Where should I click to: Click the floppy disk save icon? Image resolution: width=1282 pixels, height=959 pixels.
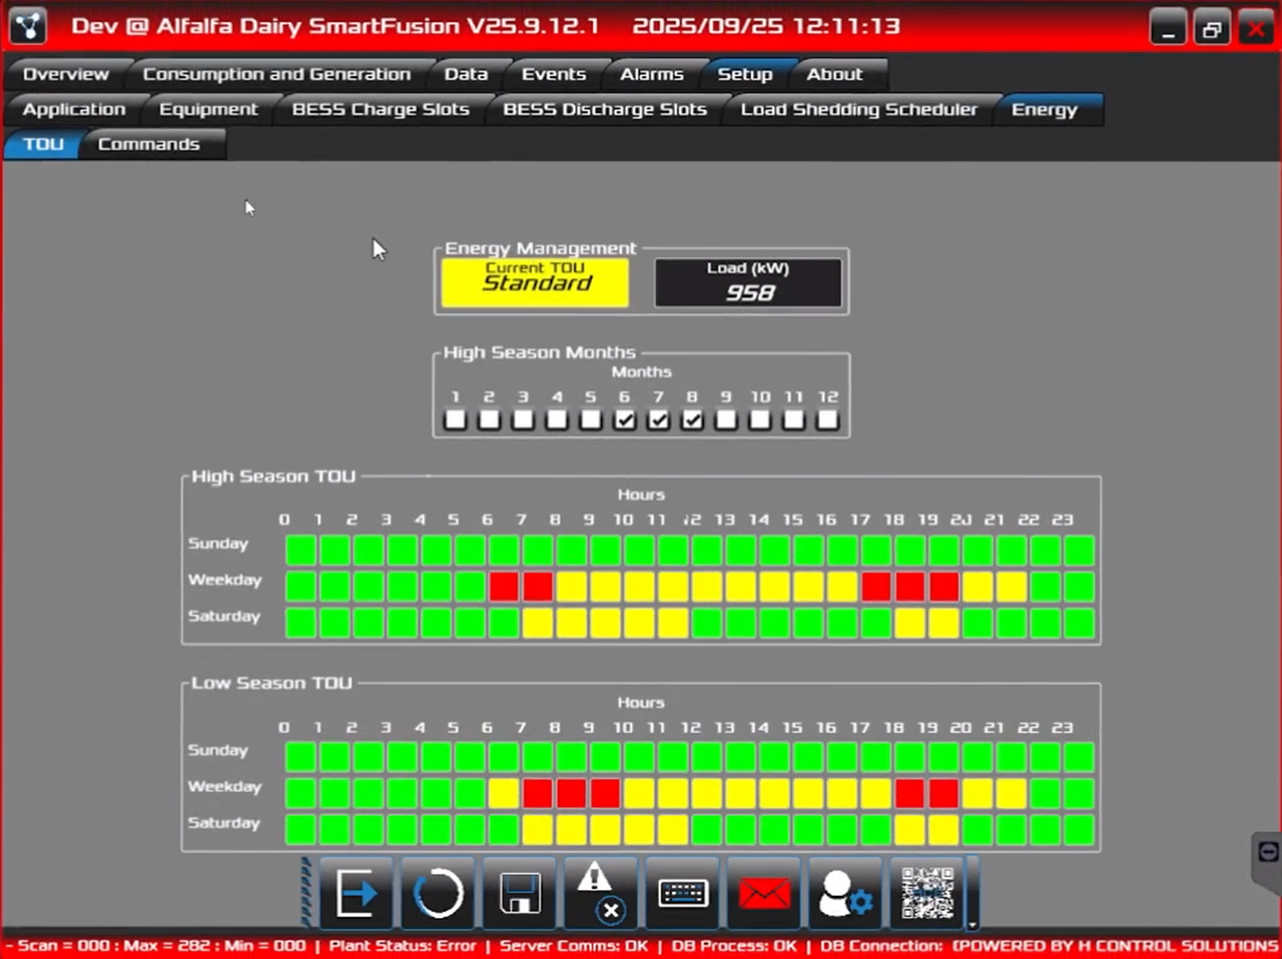[x=519, y=893]
